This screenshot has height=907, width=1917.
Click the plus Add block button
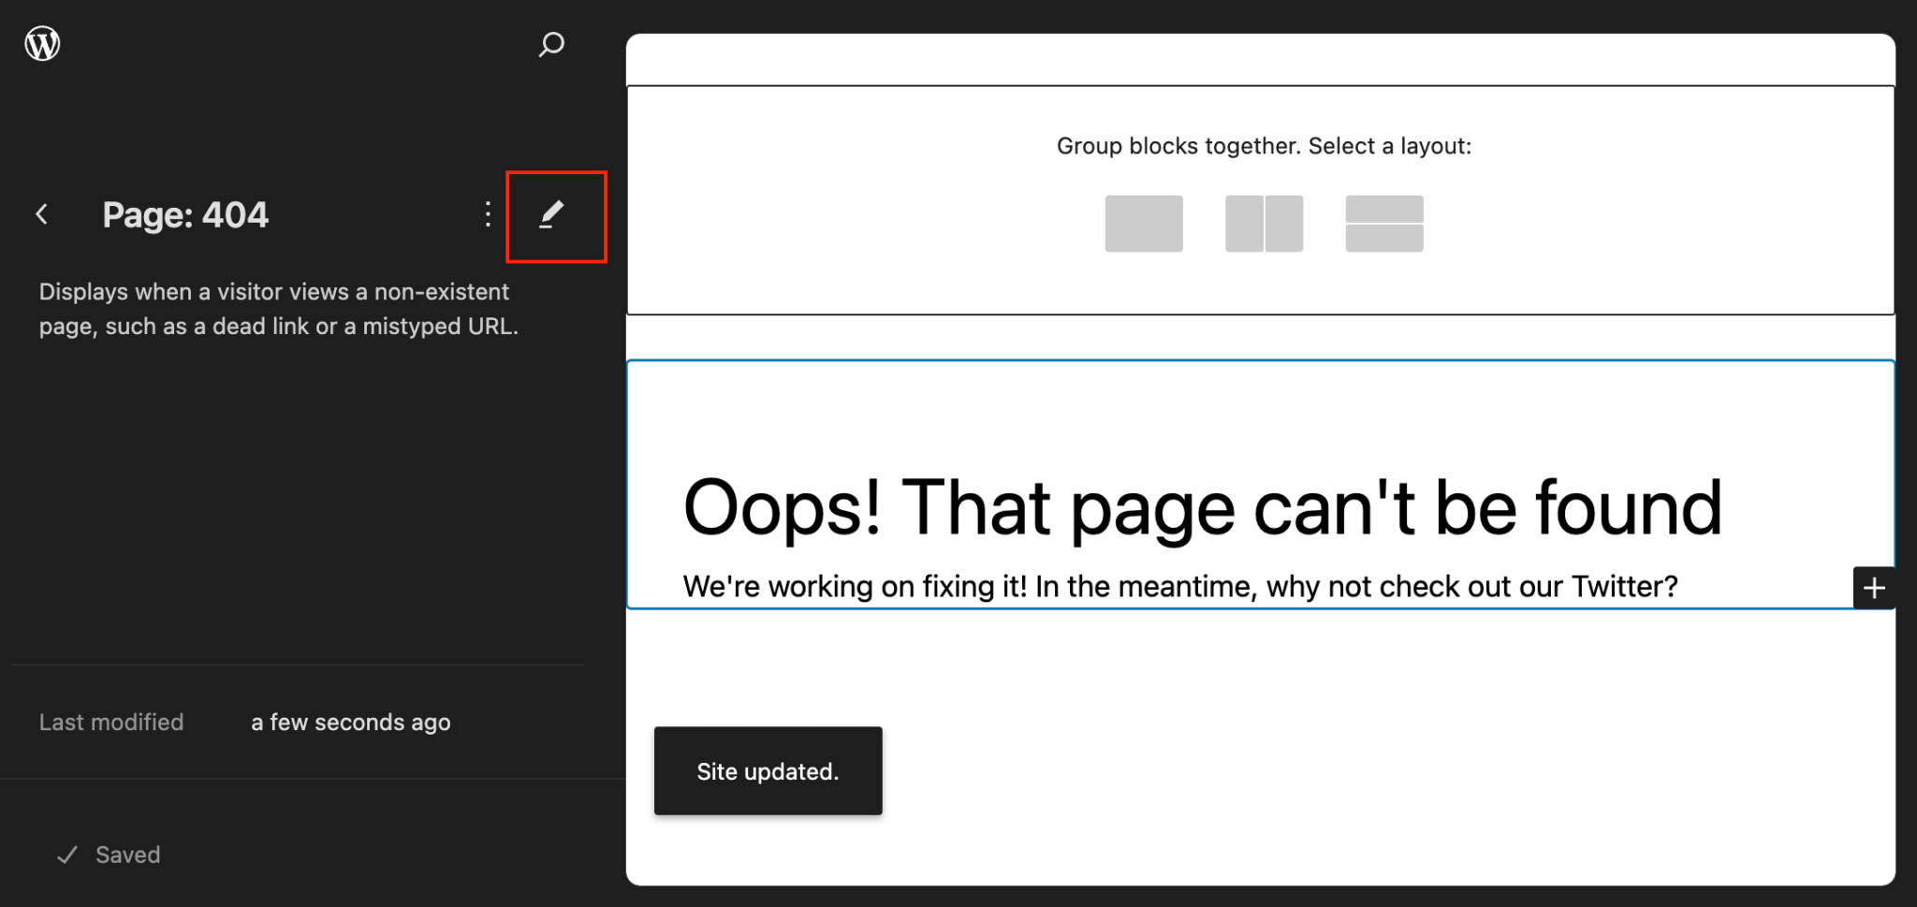(x=1874, y=588)
